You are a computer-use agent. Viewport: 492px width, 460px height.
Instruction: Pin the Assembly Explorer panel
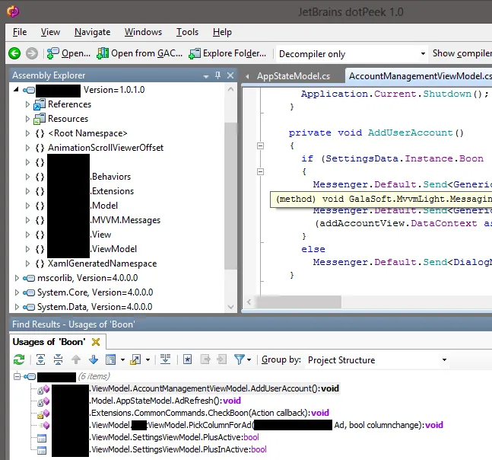click(x=218, y=75)
